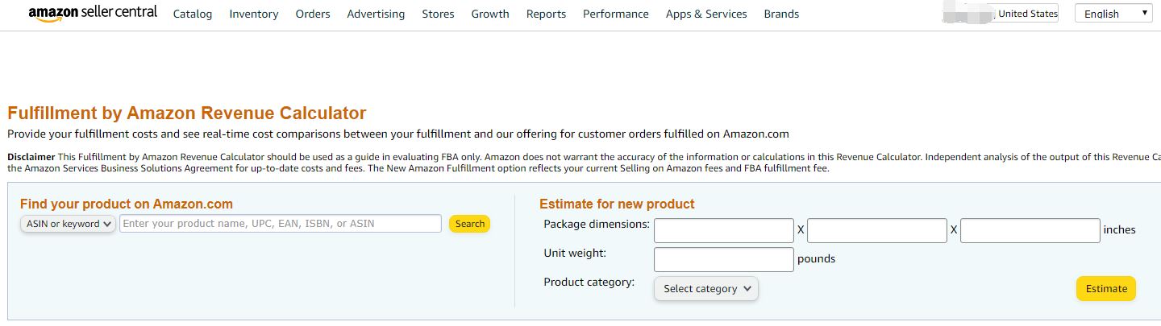
Task: Click the Amazon Seller Central logo
Action: click(93, 13)
